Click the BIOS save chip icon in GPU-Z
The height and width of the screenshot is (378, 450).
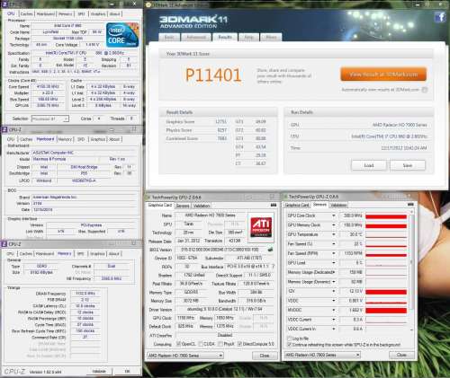coord(270,250)
